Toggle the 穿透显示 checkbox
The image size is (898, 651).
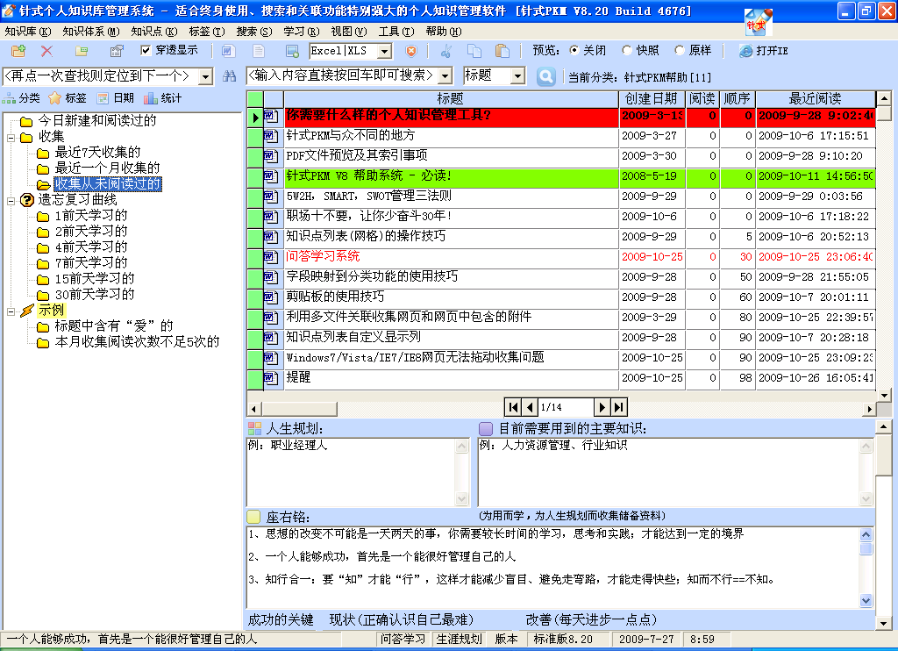[x=146, y=51]
